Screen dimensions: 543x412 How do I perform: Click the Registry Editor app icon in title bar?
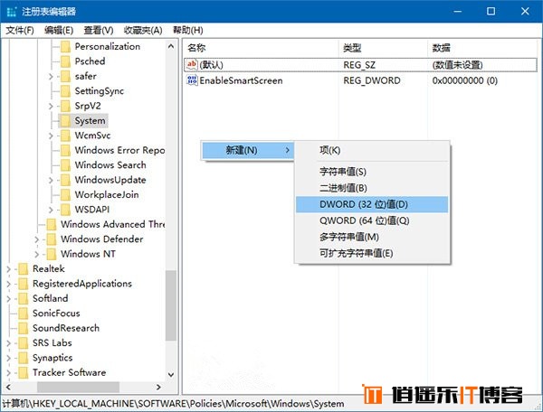tap(12, 12)
